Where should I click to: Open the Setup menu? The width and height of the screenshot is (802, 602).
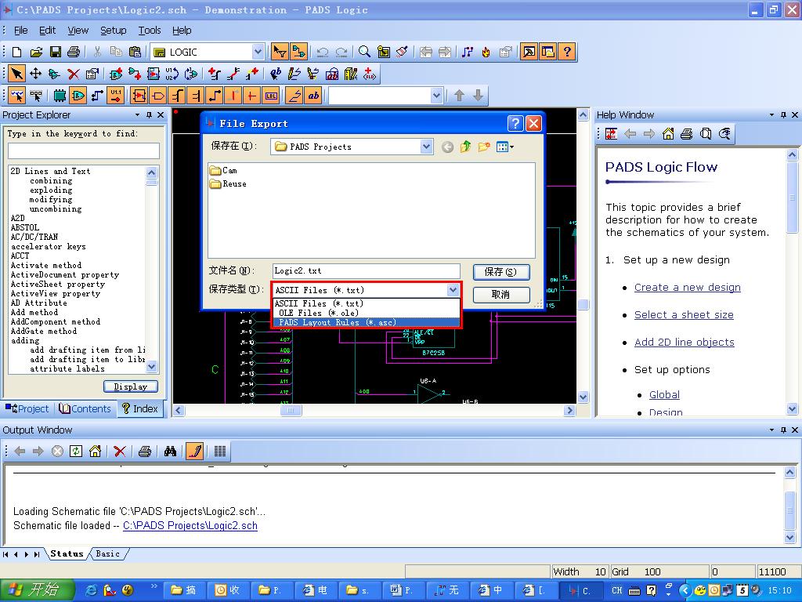(113, 31)
